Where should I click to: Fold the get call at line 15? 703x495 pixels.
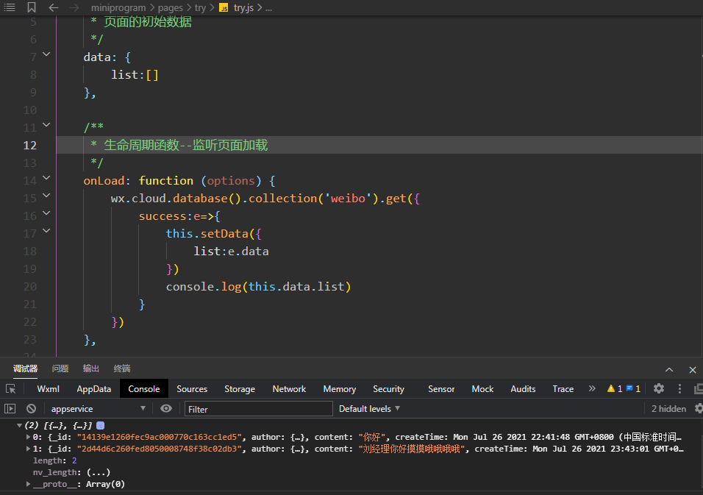pyautogui.click(x=46, y=196)
